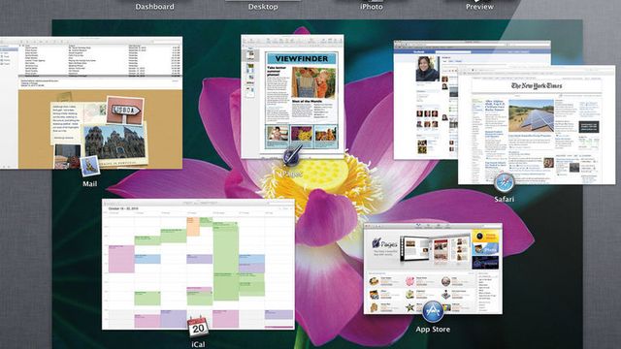The image size is (621, 349).
Task: Click the Pages banner in App Store window
Action: coord(418,249)
